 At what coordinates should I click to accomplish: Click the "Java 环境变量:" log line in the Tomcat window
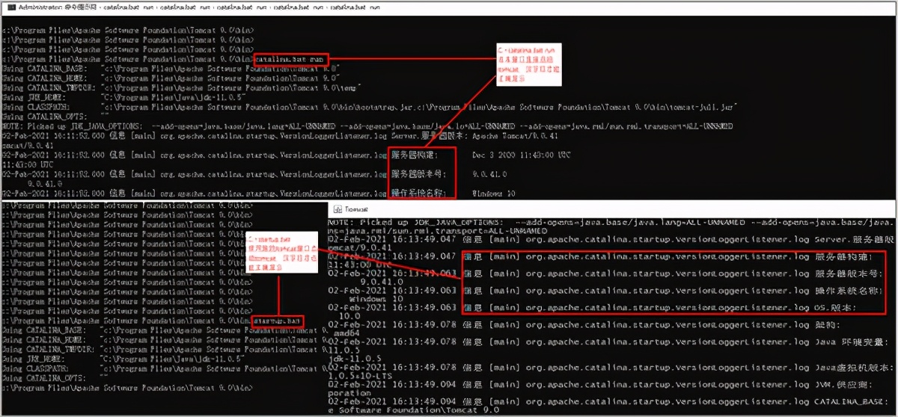coord(606,342)
